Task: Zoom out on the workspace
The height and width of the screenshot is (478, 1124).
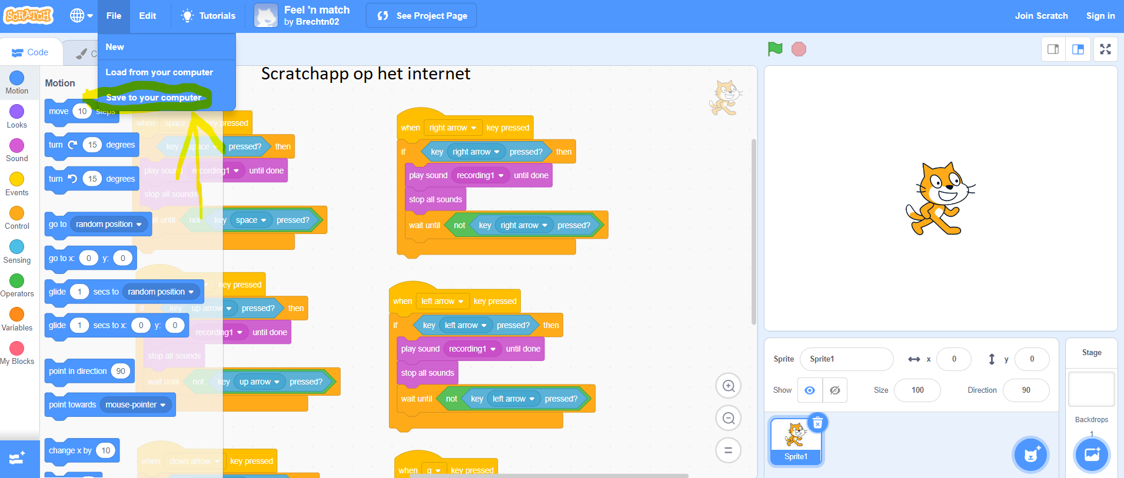Action: [729, 419]
